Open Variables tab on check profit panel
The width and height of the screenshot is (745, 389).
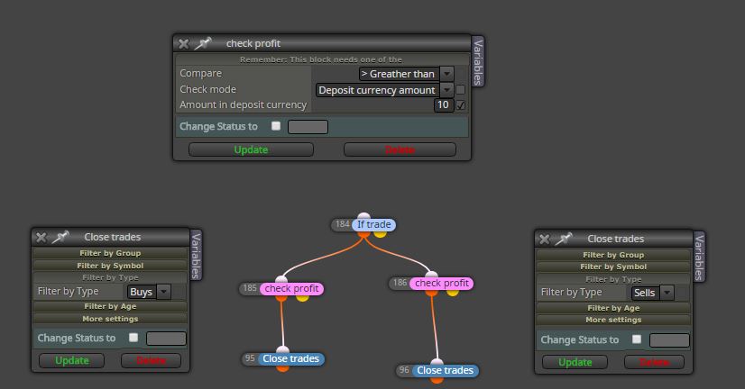[x=478, y=61]
